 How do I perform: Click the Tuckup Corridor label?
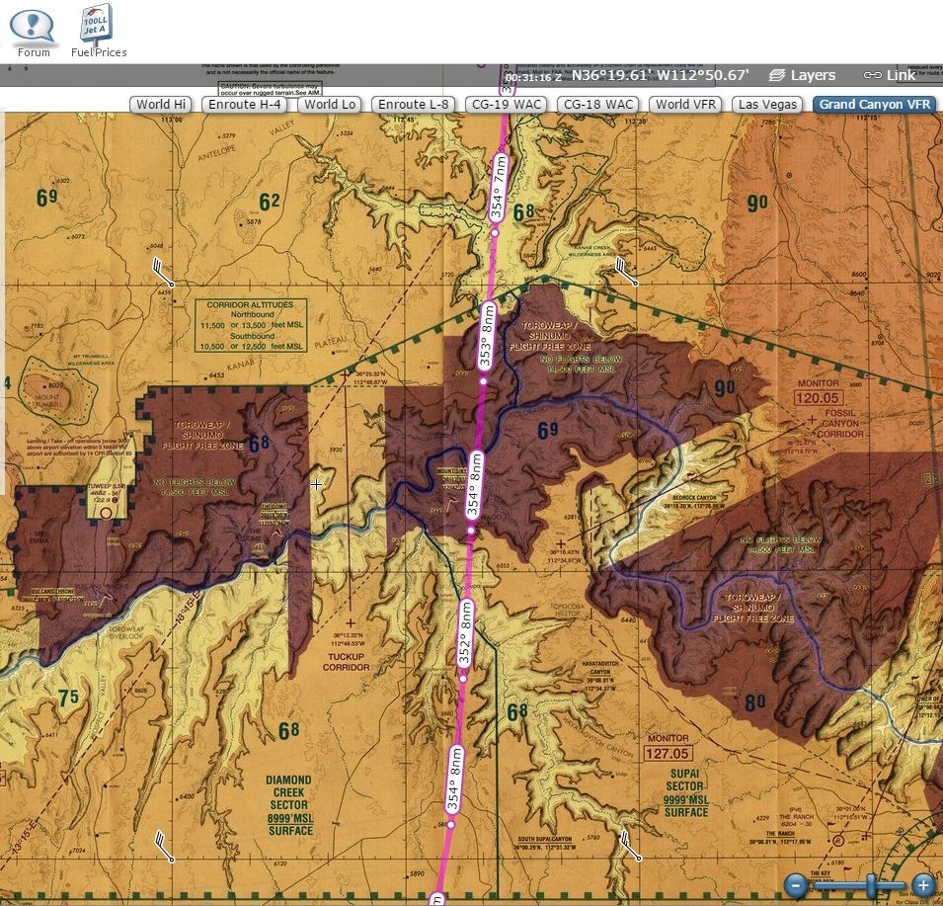click(x=346, y=662)
